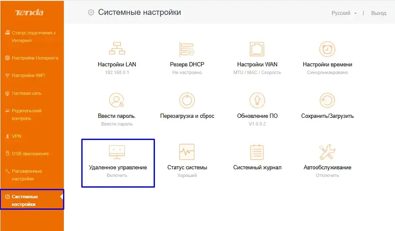Viewport: 395px width, 231px height.
Task: Go to Настройки WiFi sidebar item
Action: [25, 75]
